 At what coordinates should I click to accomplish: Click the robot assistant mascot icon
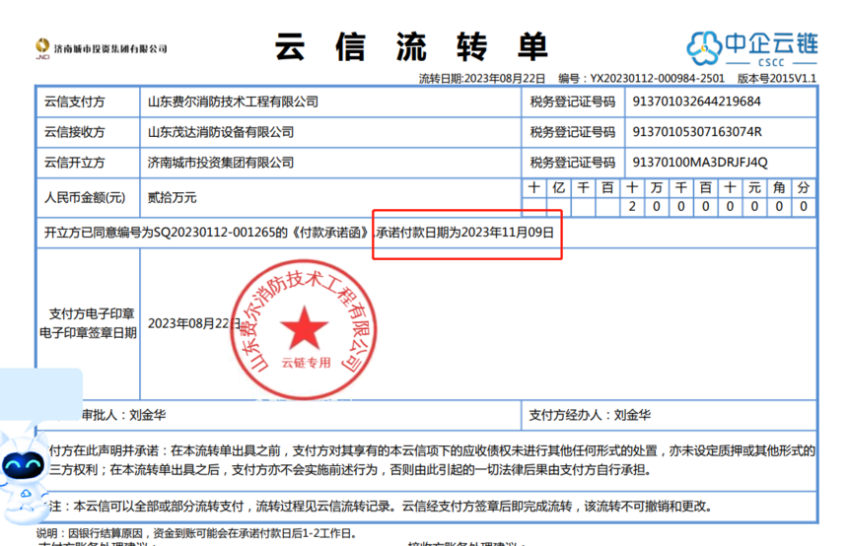[24, 477]
